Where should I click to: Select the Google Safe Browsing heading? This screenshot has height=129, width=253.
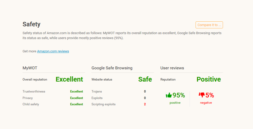pos(112,68)
